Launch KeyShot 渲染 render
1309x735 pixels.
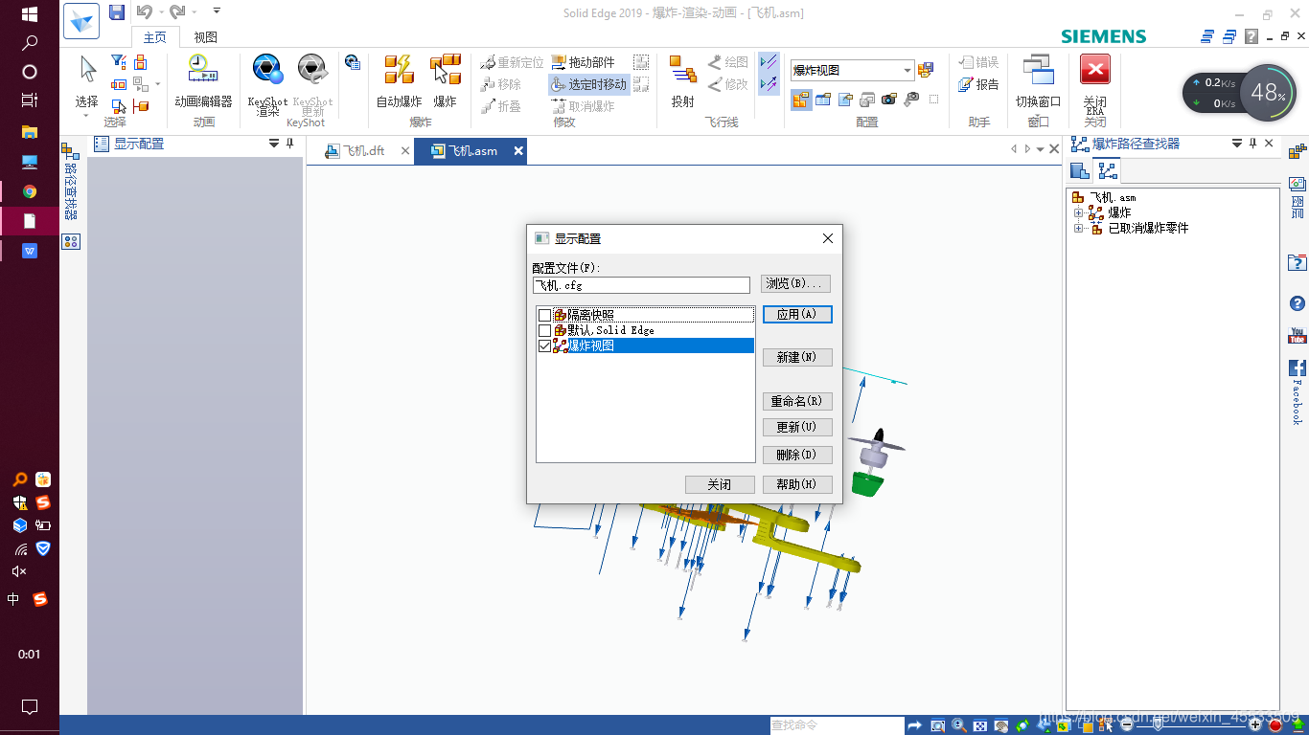267,84
